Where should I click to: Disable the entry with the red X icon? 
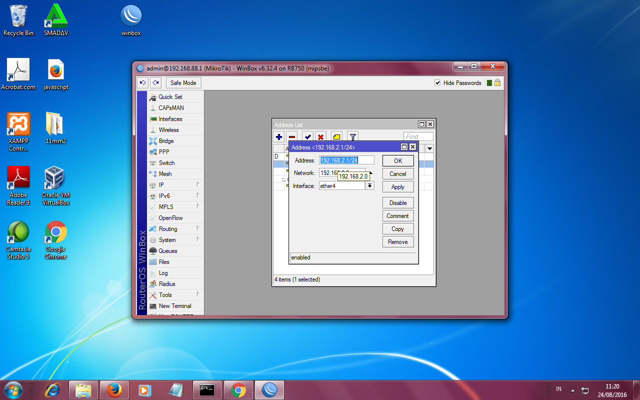point(320,136)
